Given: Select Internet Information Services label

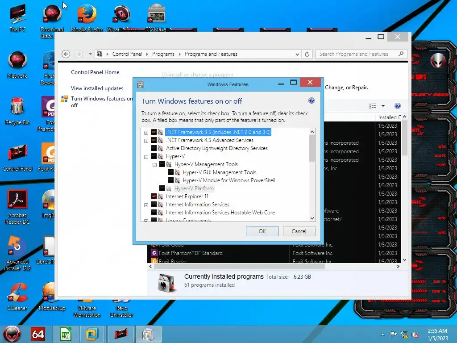Looking at the screenshot, I should click(198, 205).
